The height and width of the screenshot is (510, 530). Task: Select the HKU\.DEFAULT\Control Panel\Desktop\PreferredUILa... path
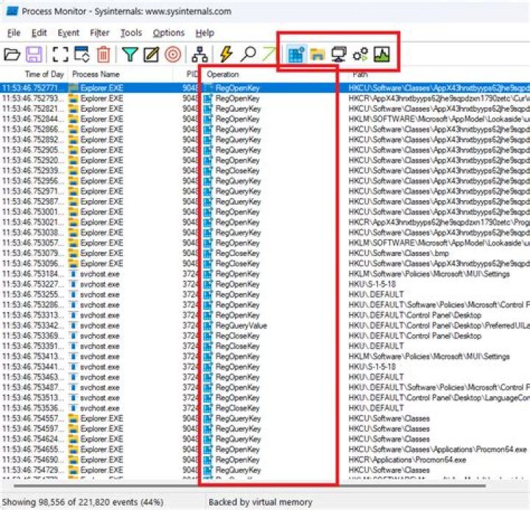tap(439, 325)
